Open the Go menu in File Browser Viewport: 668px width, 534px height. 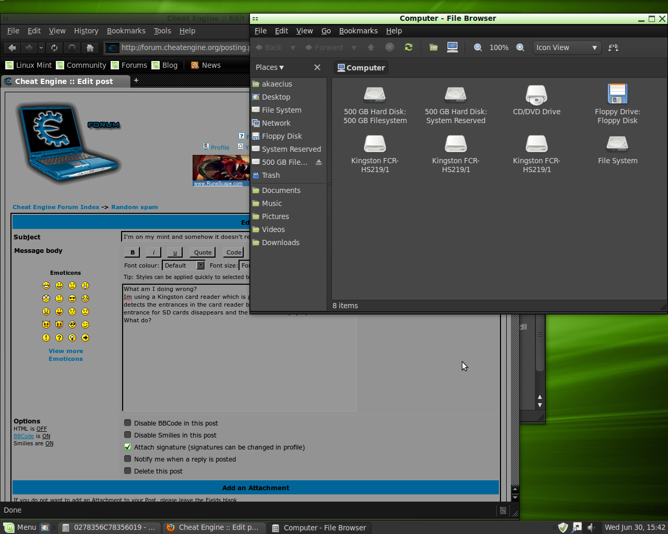coord(326,31)
